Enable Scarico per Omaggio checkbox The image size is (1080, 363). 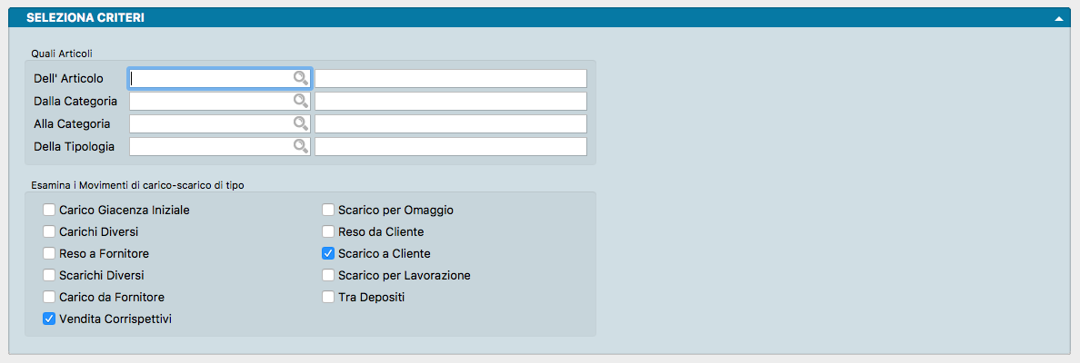[329, 210]
